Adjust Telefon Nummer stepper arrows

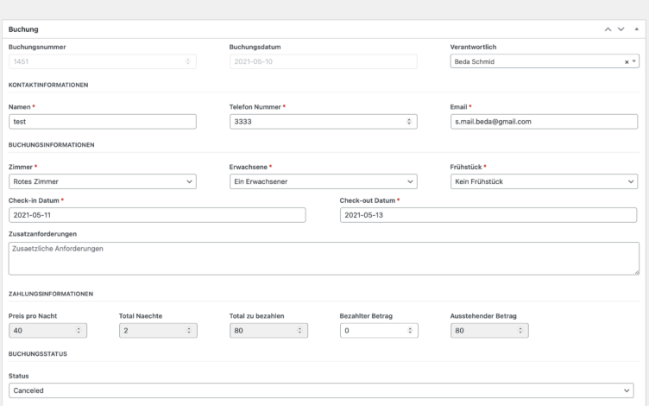tap(409, 122)
